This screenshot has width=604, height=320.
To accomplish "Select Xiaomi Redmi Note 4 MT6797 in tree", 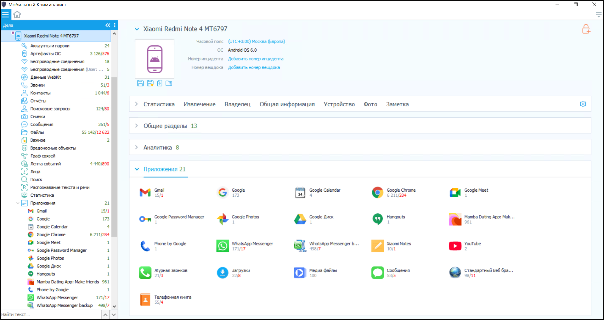I will (56, 36).
